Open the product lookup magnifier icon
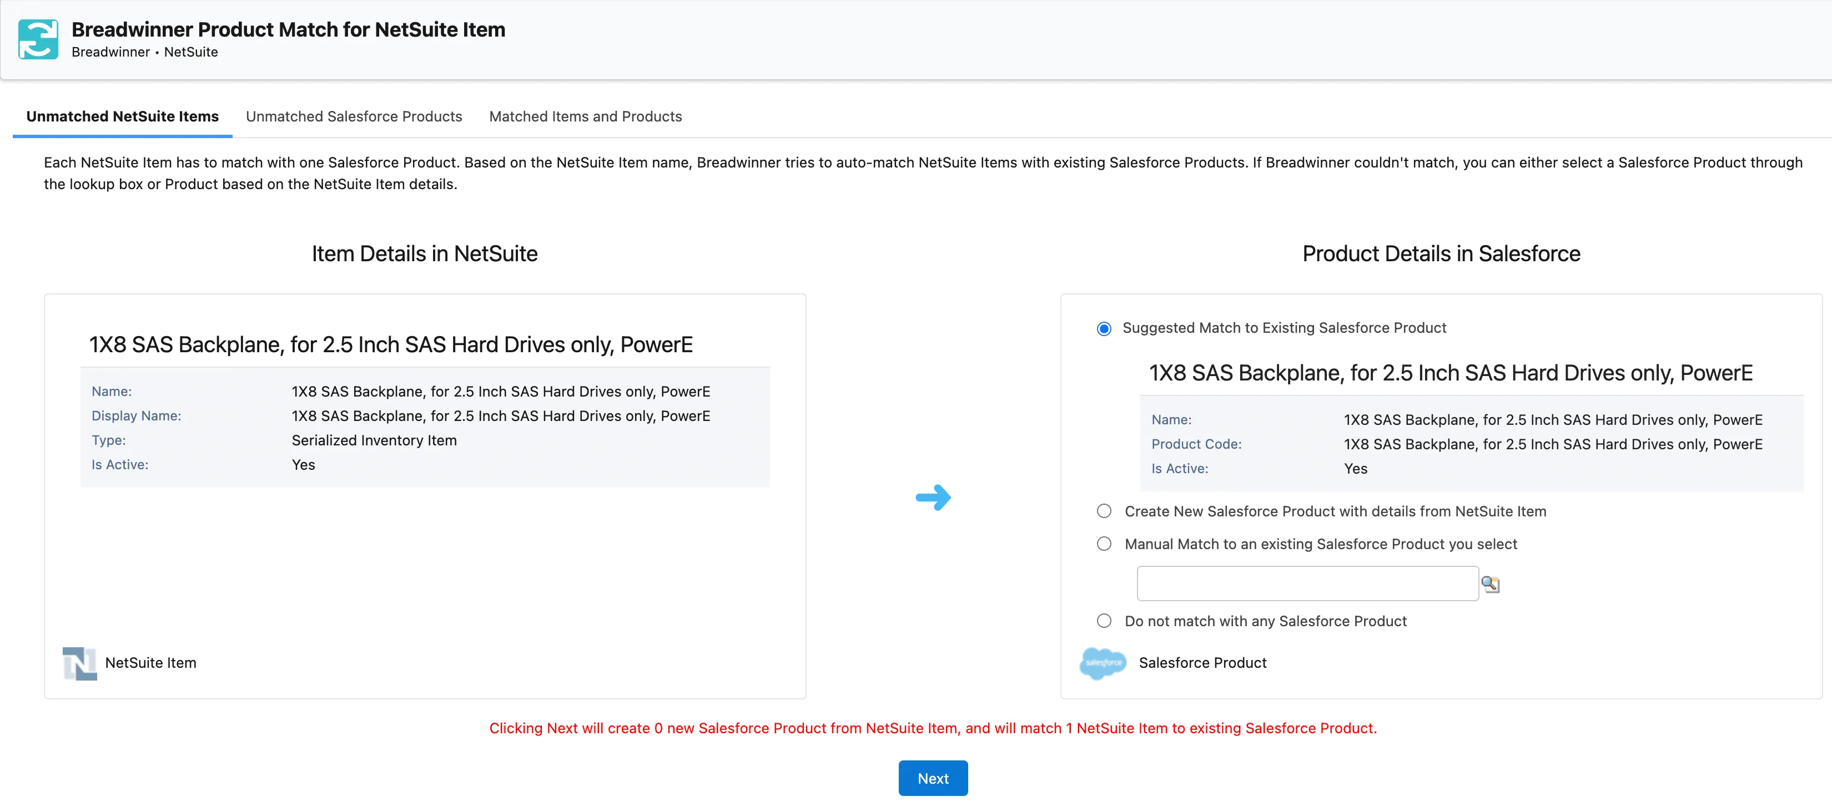1832x812 pixels. tap(1490, 584)
